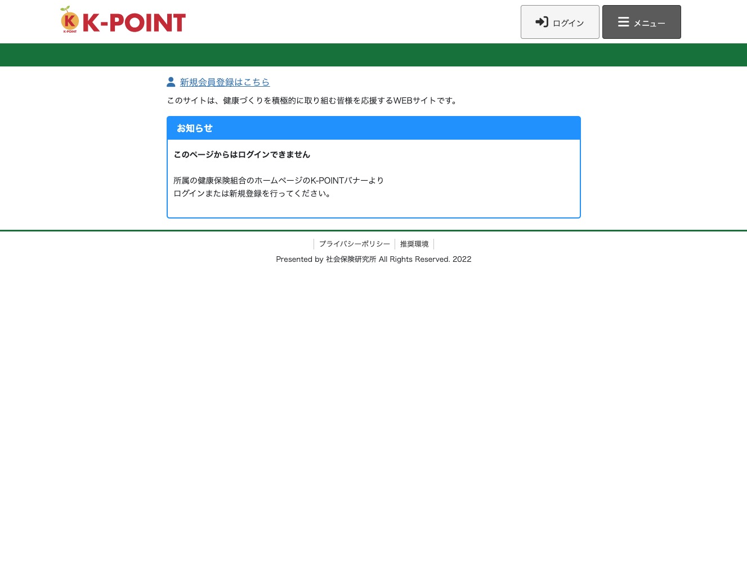Click the green navigation bar

[x=373, y=55]
